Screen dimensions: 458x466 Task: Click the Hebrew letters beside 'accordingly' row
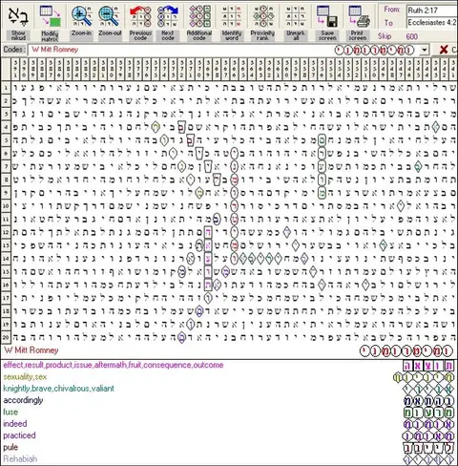[x=428, y=400]
